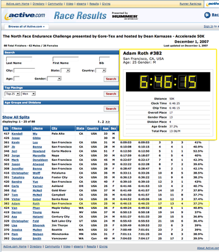Open Giving in top navigation

pos(106,4)
